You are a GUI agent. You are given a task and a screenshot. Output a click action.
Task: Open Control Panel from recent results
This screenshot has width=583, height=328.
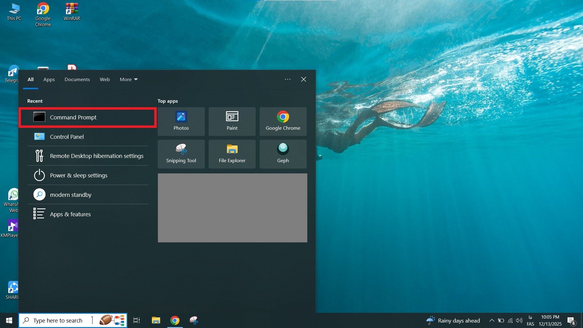[67, 137]
